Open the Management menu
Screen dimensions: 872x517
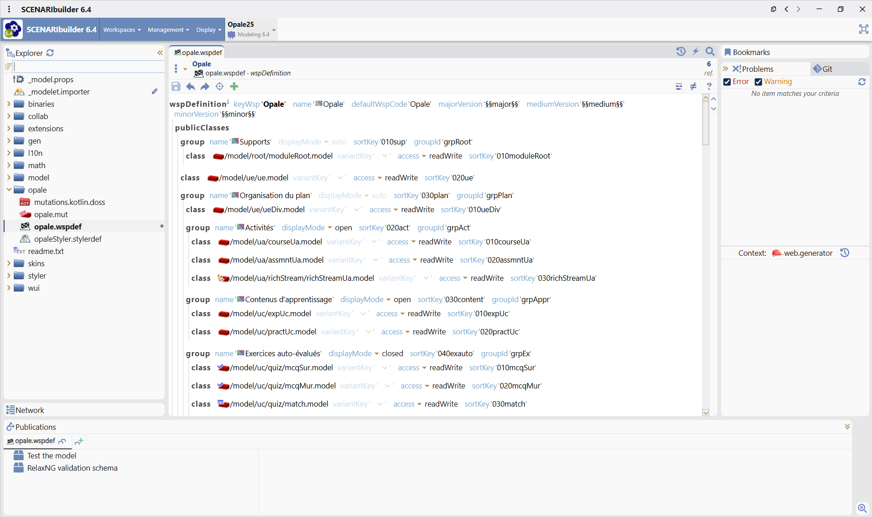point(168,30)
